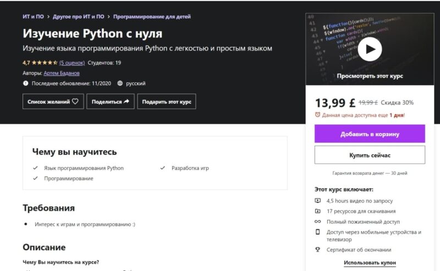Viewport: 440px width, 271px height.
Task: Click the "Купить сейчас" button
Action: (370, 155)
